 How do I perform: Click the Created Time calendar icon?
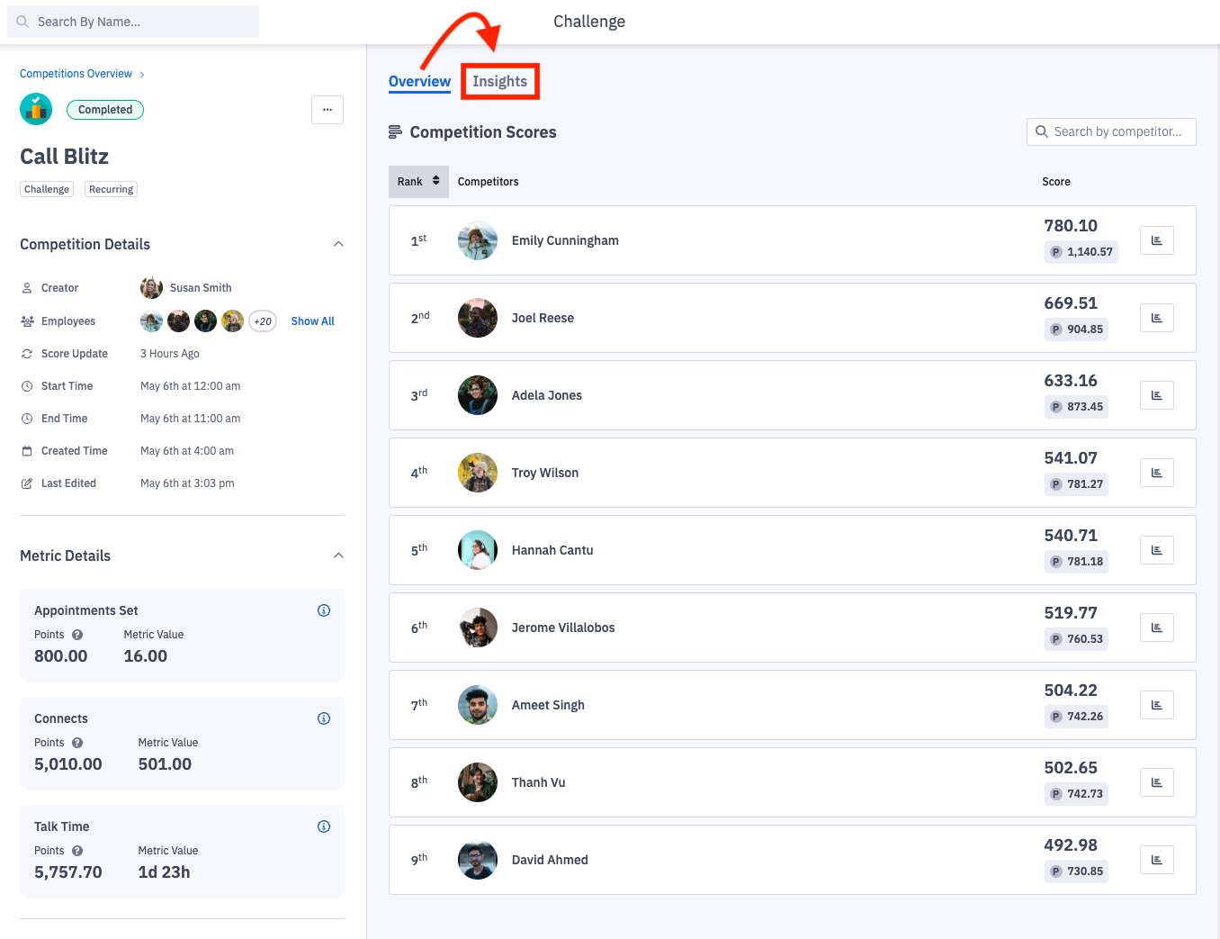pyautogui.click(x=27, y=451)
